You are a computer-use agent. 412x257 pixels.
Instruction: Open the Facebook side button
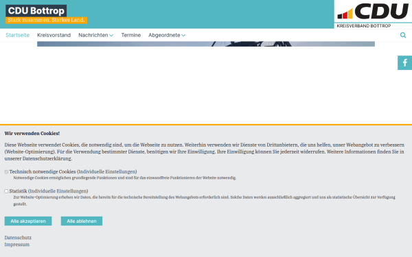[404, 62]
